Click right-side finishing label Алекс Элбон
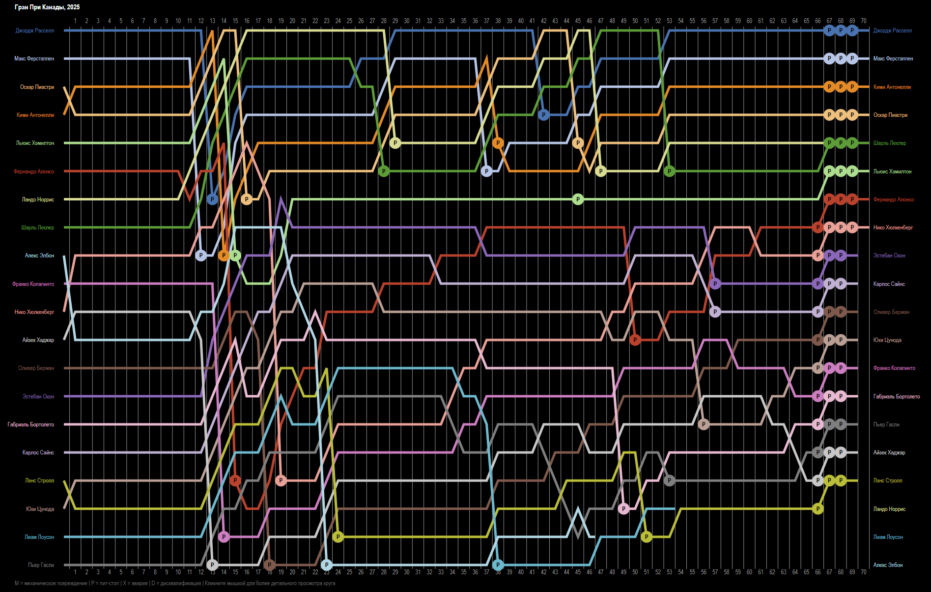This screenshot has height=592, width=931. pos(888,565)
